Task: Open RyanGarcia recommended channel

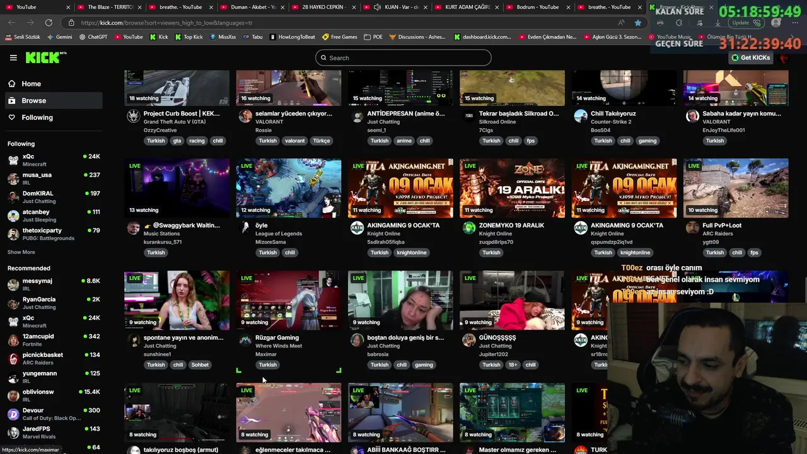Action: [x=53, y=303]
